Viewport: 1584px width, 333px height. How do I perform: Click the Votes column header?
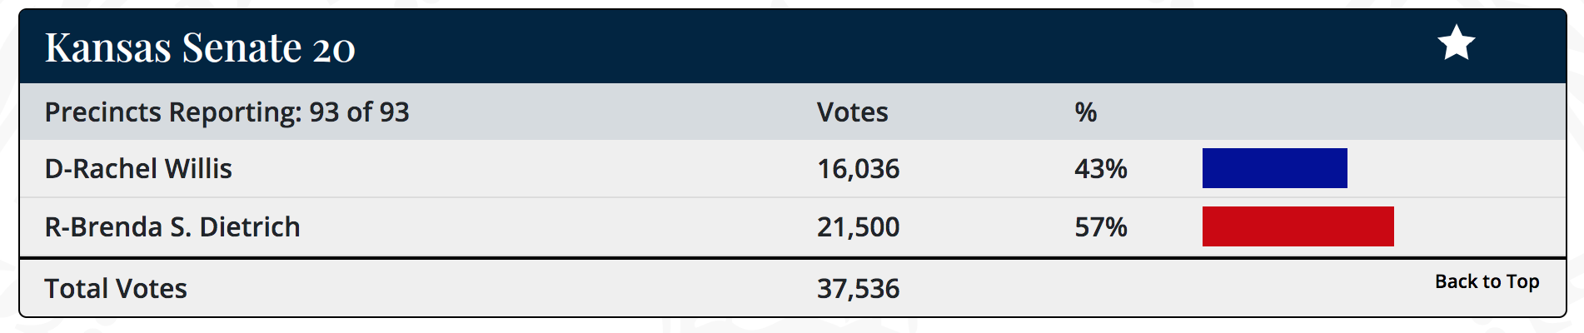point(852,112)
